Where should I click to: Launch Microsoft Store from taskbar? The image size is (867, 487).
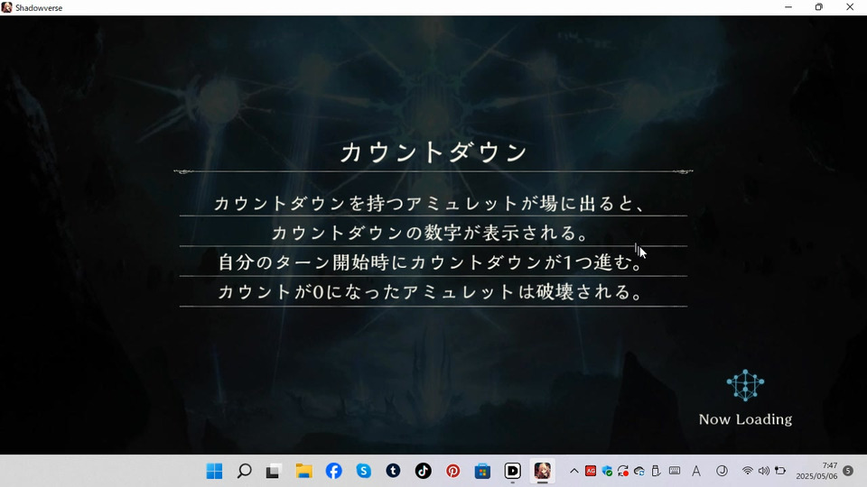pos(482,471)
